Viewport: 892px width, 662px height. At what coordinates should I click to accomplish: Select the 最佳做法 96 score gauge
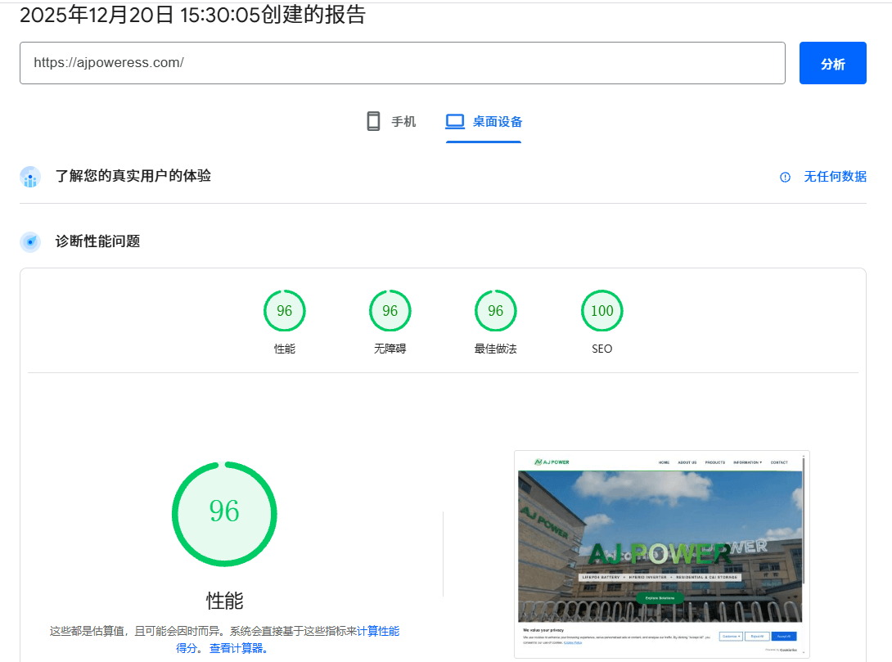(x=495, y=310)
